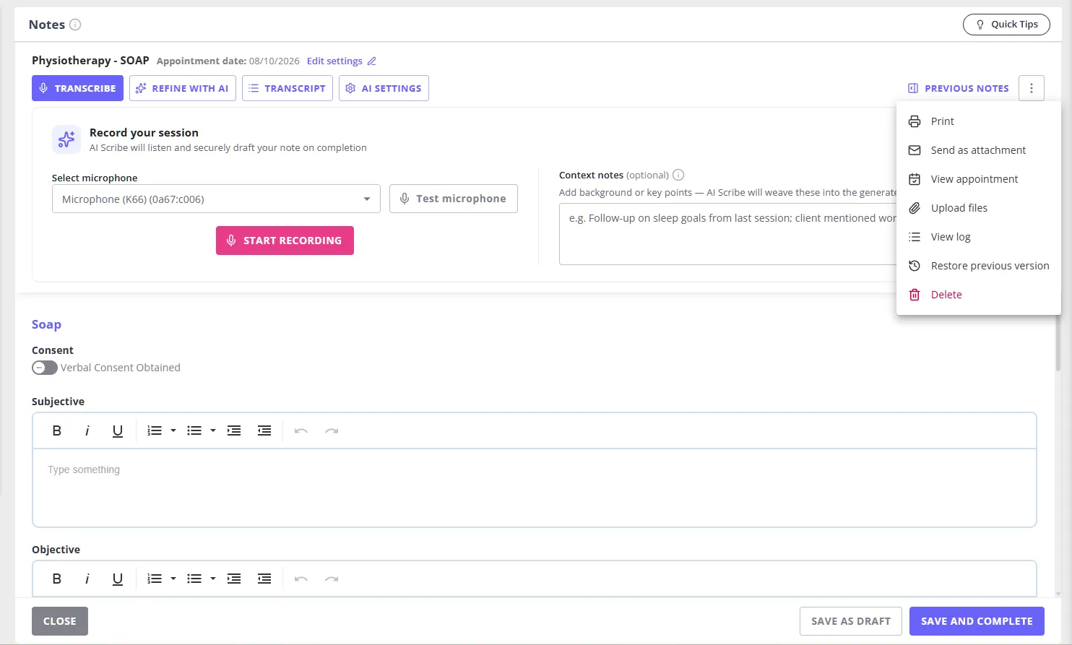Decrease indent in Subjective editor
1072x645 pixels.
tap(264, 431)
